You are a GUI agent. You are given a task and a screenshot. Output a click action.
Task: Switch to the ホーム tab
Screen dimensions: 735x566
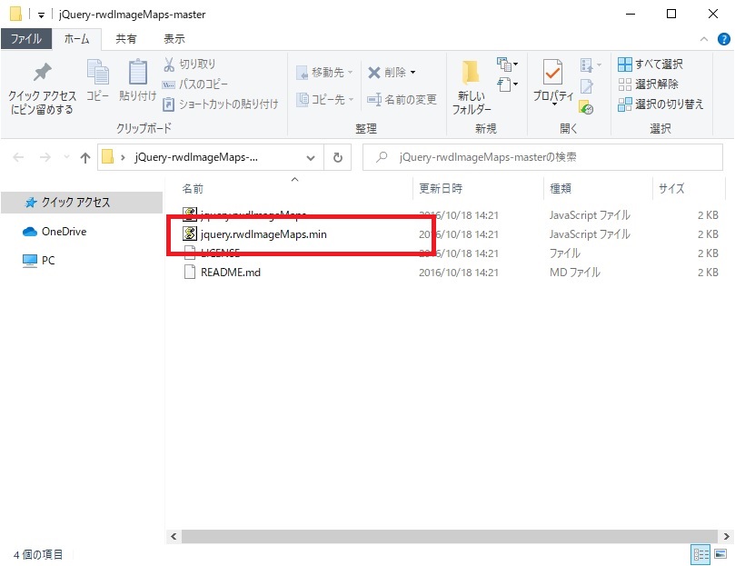pyautogui.click(x=76, y=39)
